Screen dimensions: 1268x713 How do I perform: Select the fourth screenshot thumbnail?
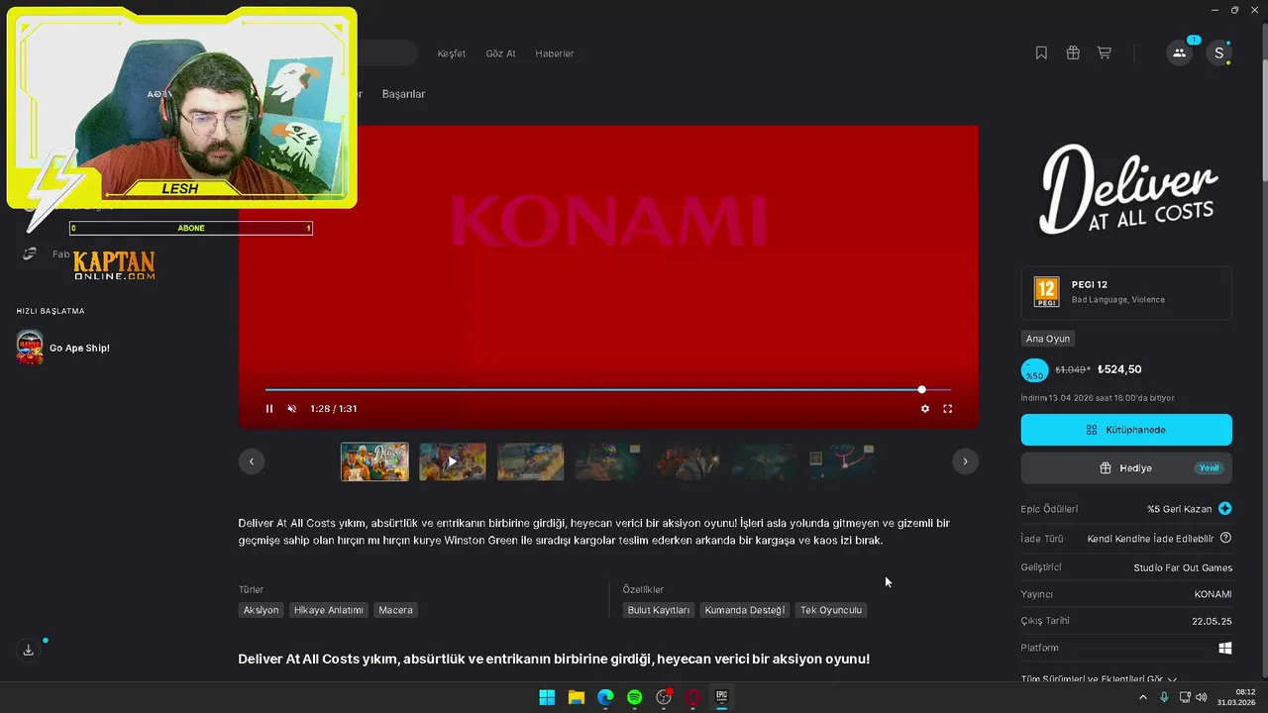608,461
